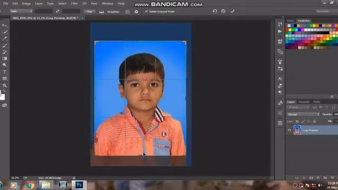338x190 pixels.
Task: Pick the yellow swatch next to red
Action: click(x=290, y=30)
